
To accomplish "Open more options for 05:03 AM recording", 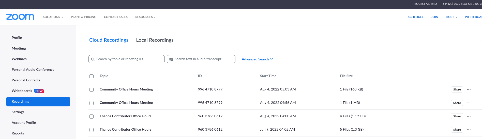I will pyautogui.click(x=469, y=89).
